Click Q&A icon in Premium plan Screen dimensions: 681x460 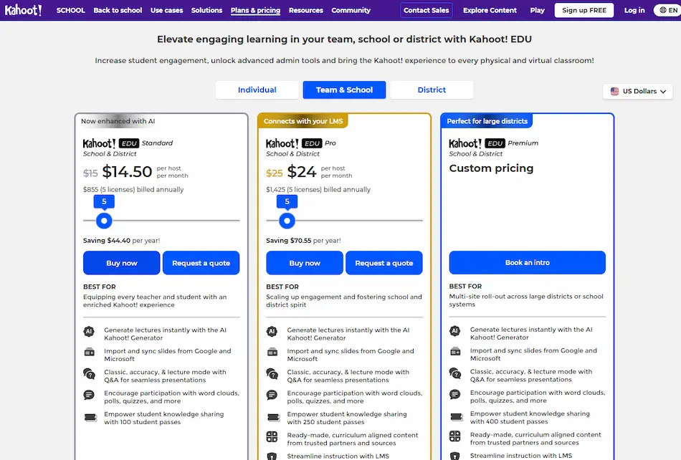(x=454, y=373)
